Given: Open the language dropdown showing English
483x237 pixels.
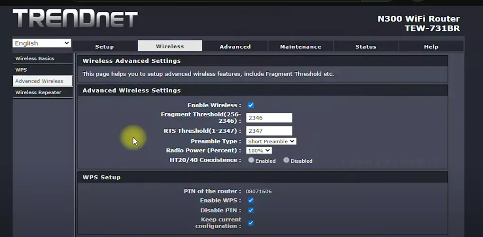Looking at the screenshot, I should pyautogui.click(x=42, y=43).
